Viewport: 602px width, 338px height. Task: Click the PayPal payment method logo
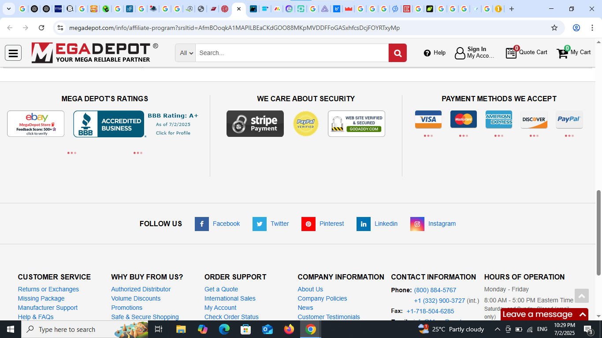(569, 119)
